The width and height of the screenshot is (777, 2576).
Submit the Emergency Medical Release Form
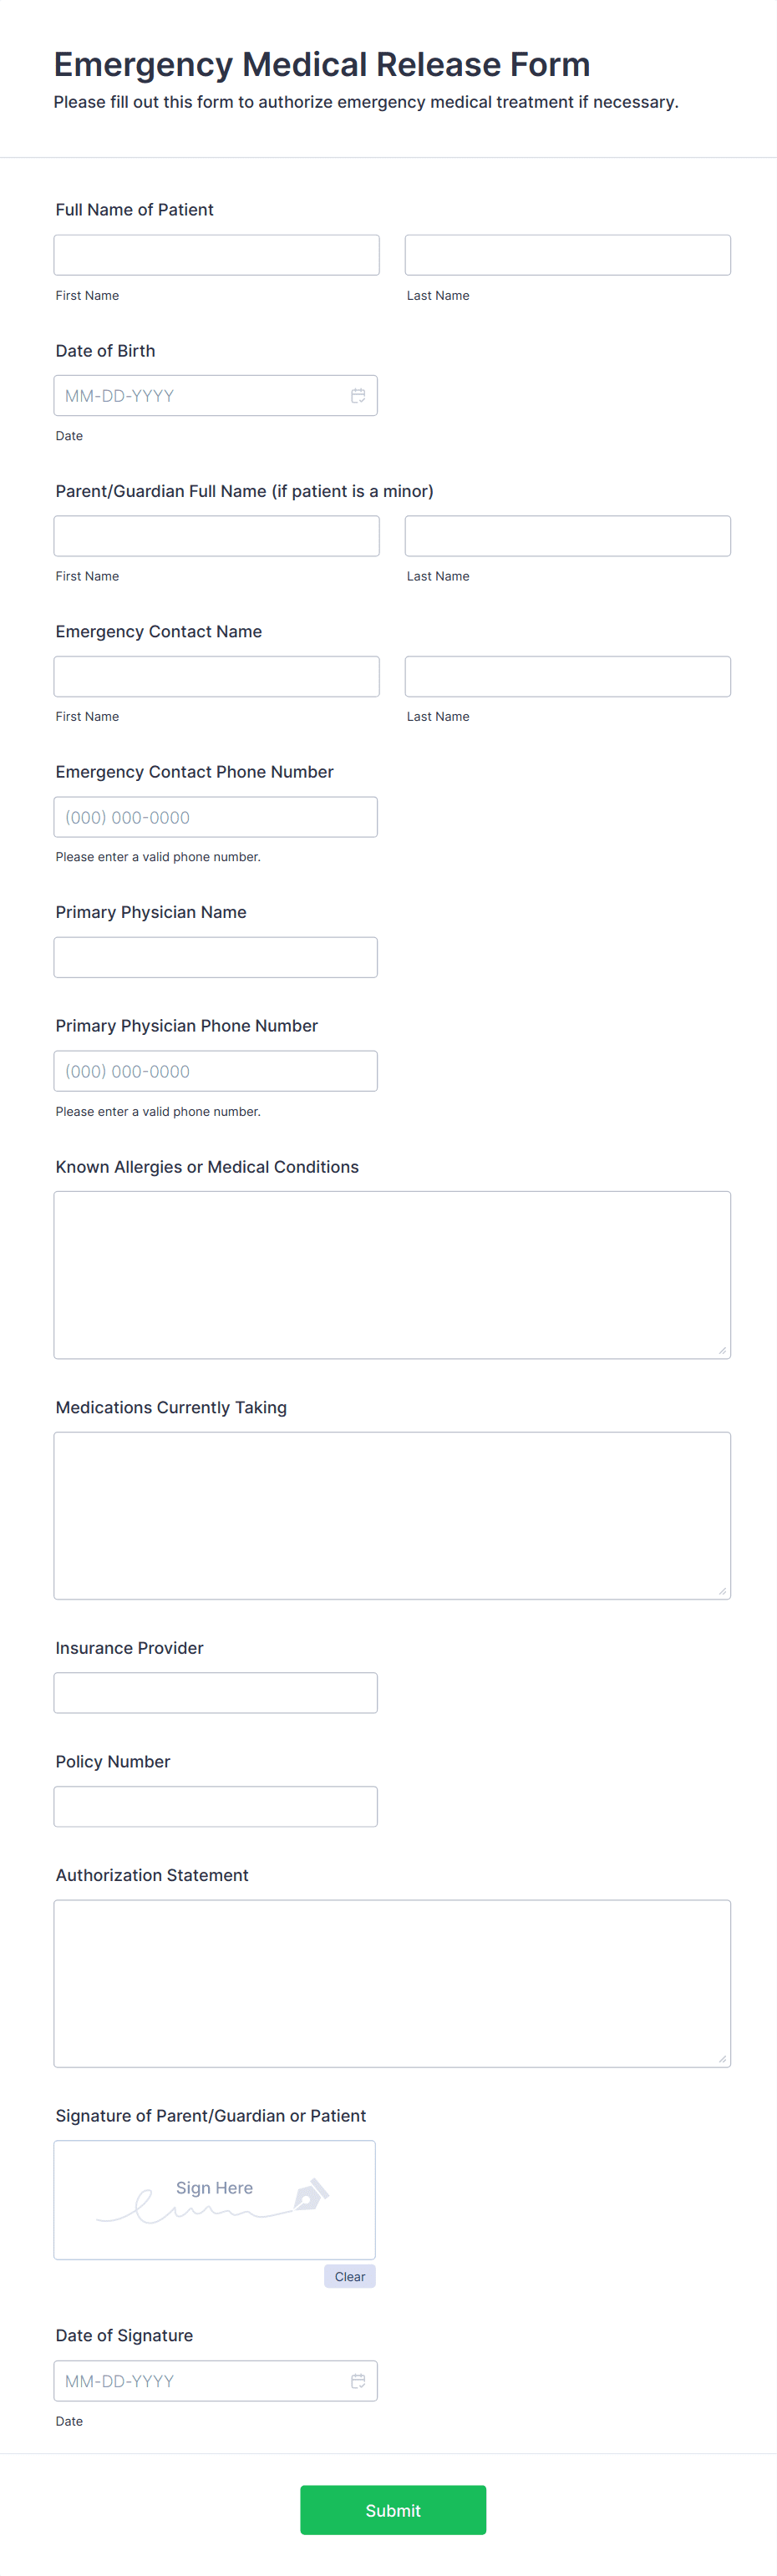coord(393,2510)
